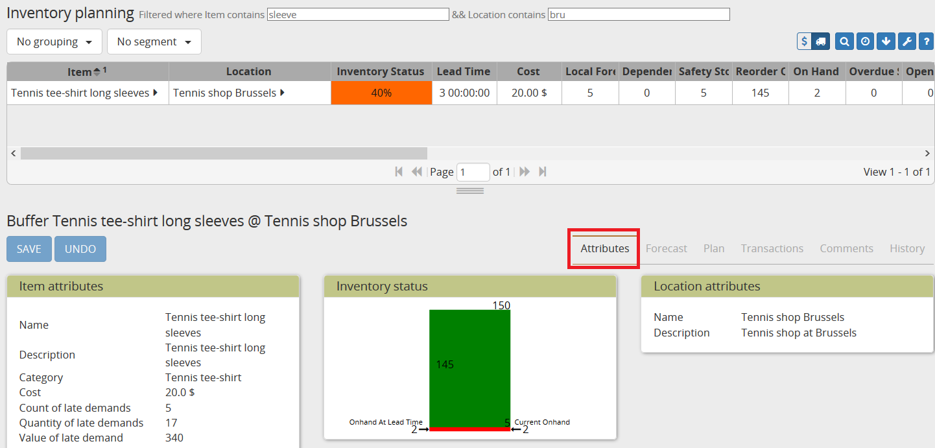Open help using the question mark icon
Viewport: 935px width, 448px height.
pyautogui.click(x=926, y=41)
